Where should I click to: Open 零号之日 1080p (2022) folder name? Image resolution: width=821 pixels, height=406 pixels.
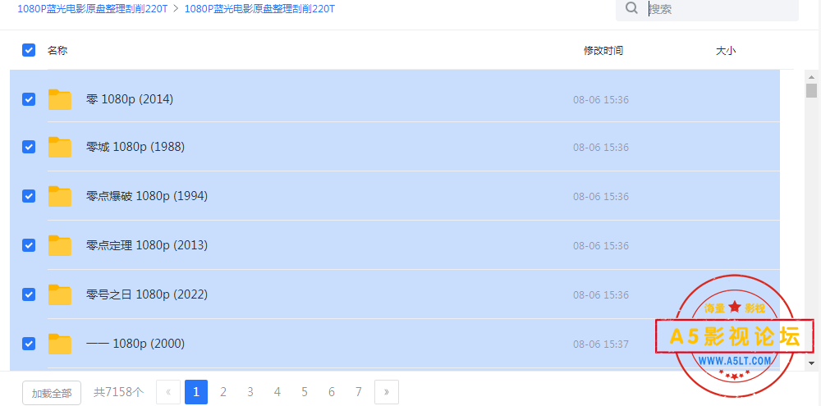147,294
